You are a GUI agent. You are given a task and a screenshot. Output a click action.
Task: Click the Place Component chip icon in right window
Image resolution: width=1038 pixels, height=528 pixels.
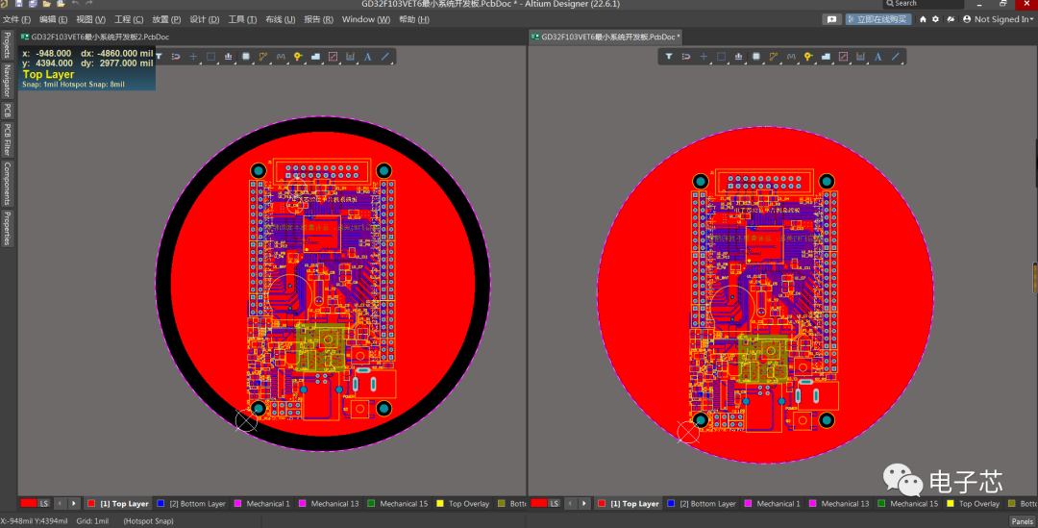point(756,57)
